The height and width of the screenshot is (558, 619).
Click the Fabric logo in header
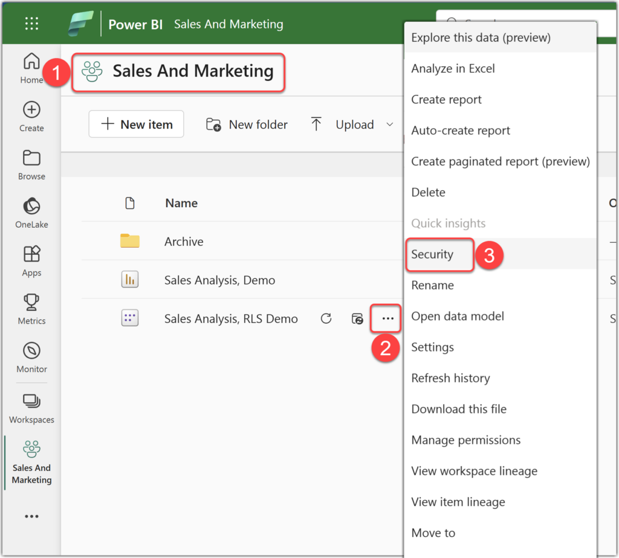80,24
